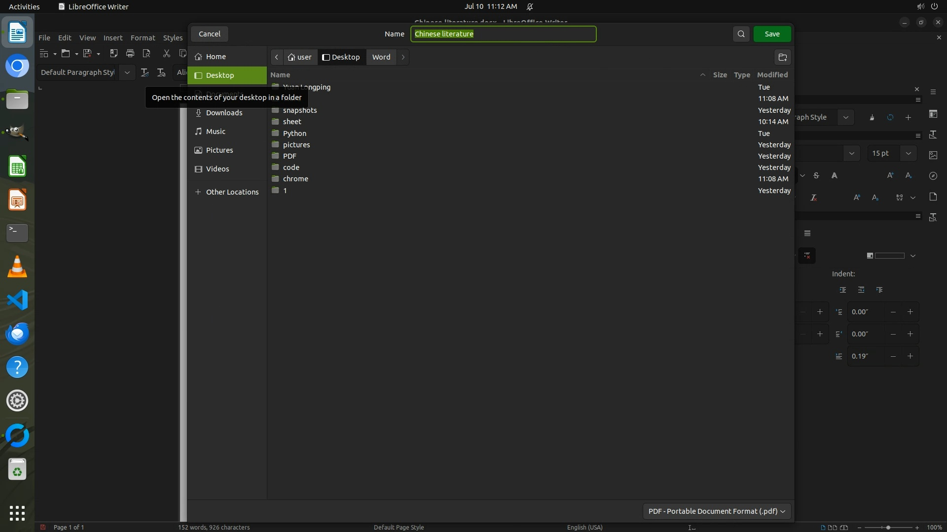Open the PDF file format dropdown
Screen dimensions: 947x532
pos(716,511)
